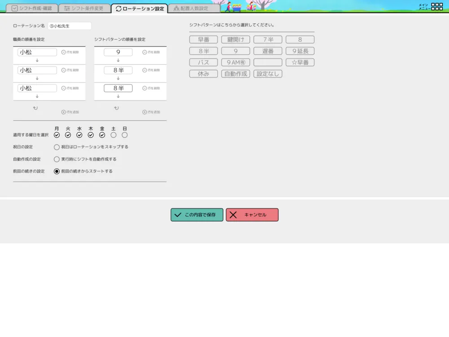
Task: Click the loop arrow under shift pattern order
Action: [116, 108]
